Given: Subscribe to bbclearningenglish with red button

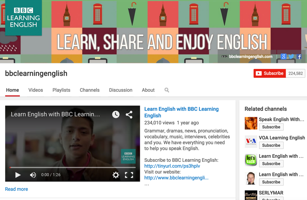Looking at the screenshot, I should coord(270,74).
